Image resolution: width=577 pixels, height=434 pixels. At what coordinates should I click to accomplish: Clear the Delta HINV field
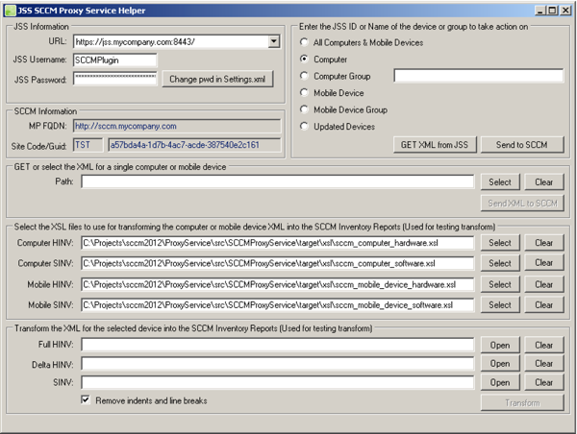544,364
